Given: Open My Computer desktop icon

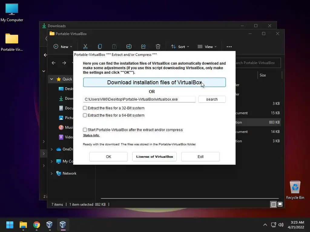Looking at the screenshot, I should point(12,12).
